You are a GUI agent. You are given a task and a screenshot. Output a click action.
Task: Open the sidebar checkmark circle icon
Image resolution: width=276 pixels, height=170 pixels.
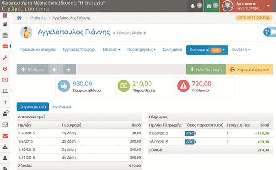tap(5, 69)
